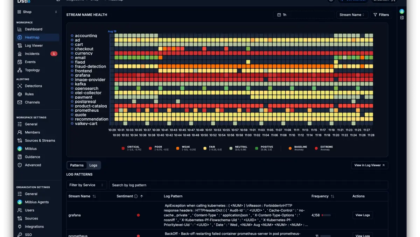Click the Incidents alarm icon
This screenshot has width=420, height=237.
[20, 54]
